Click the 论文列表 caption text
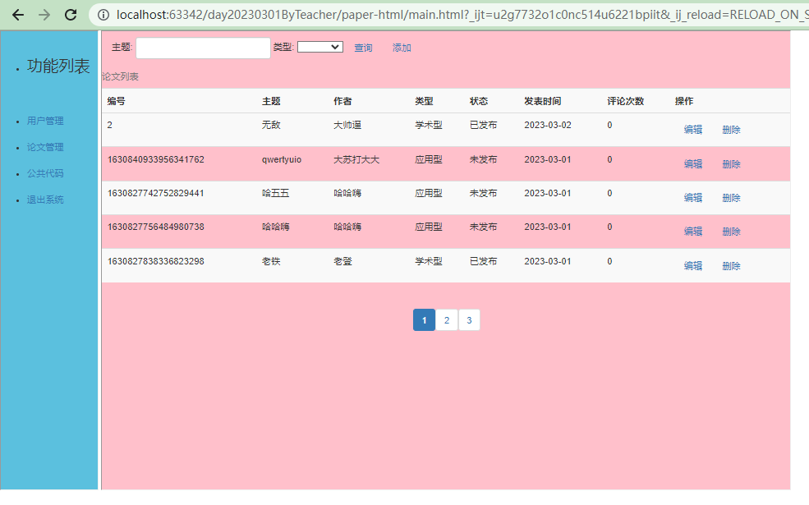809x505 pixels. coord(120,76)
